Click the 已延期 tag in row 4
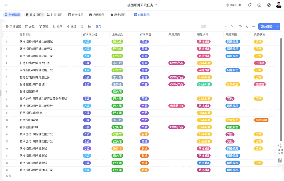The height and width of the screenshot is (181, 284). [259, 63]
